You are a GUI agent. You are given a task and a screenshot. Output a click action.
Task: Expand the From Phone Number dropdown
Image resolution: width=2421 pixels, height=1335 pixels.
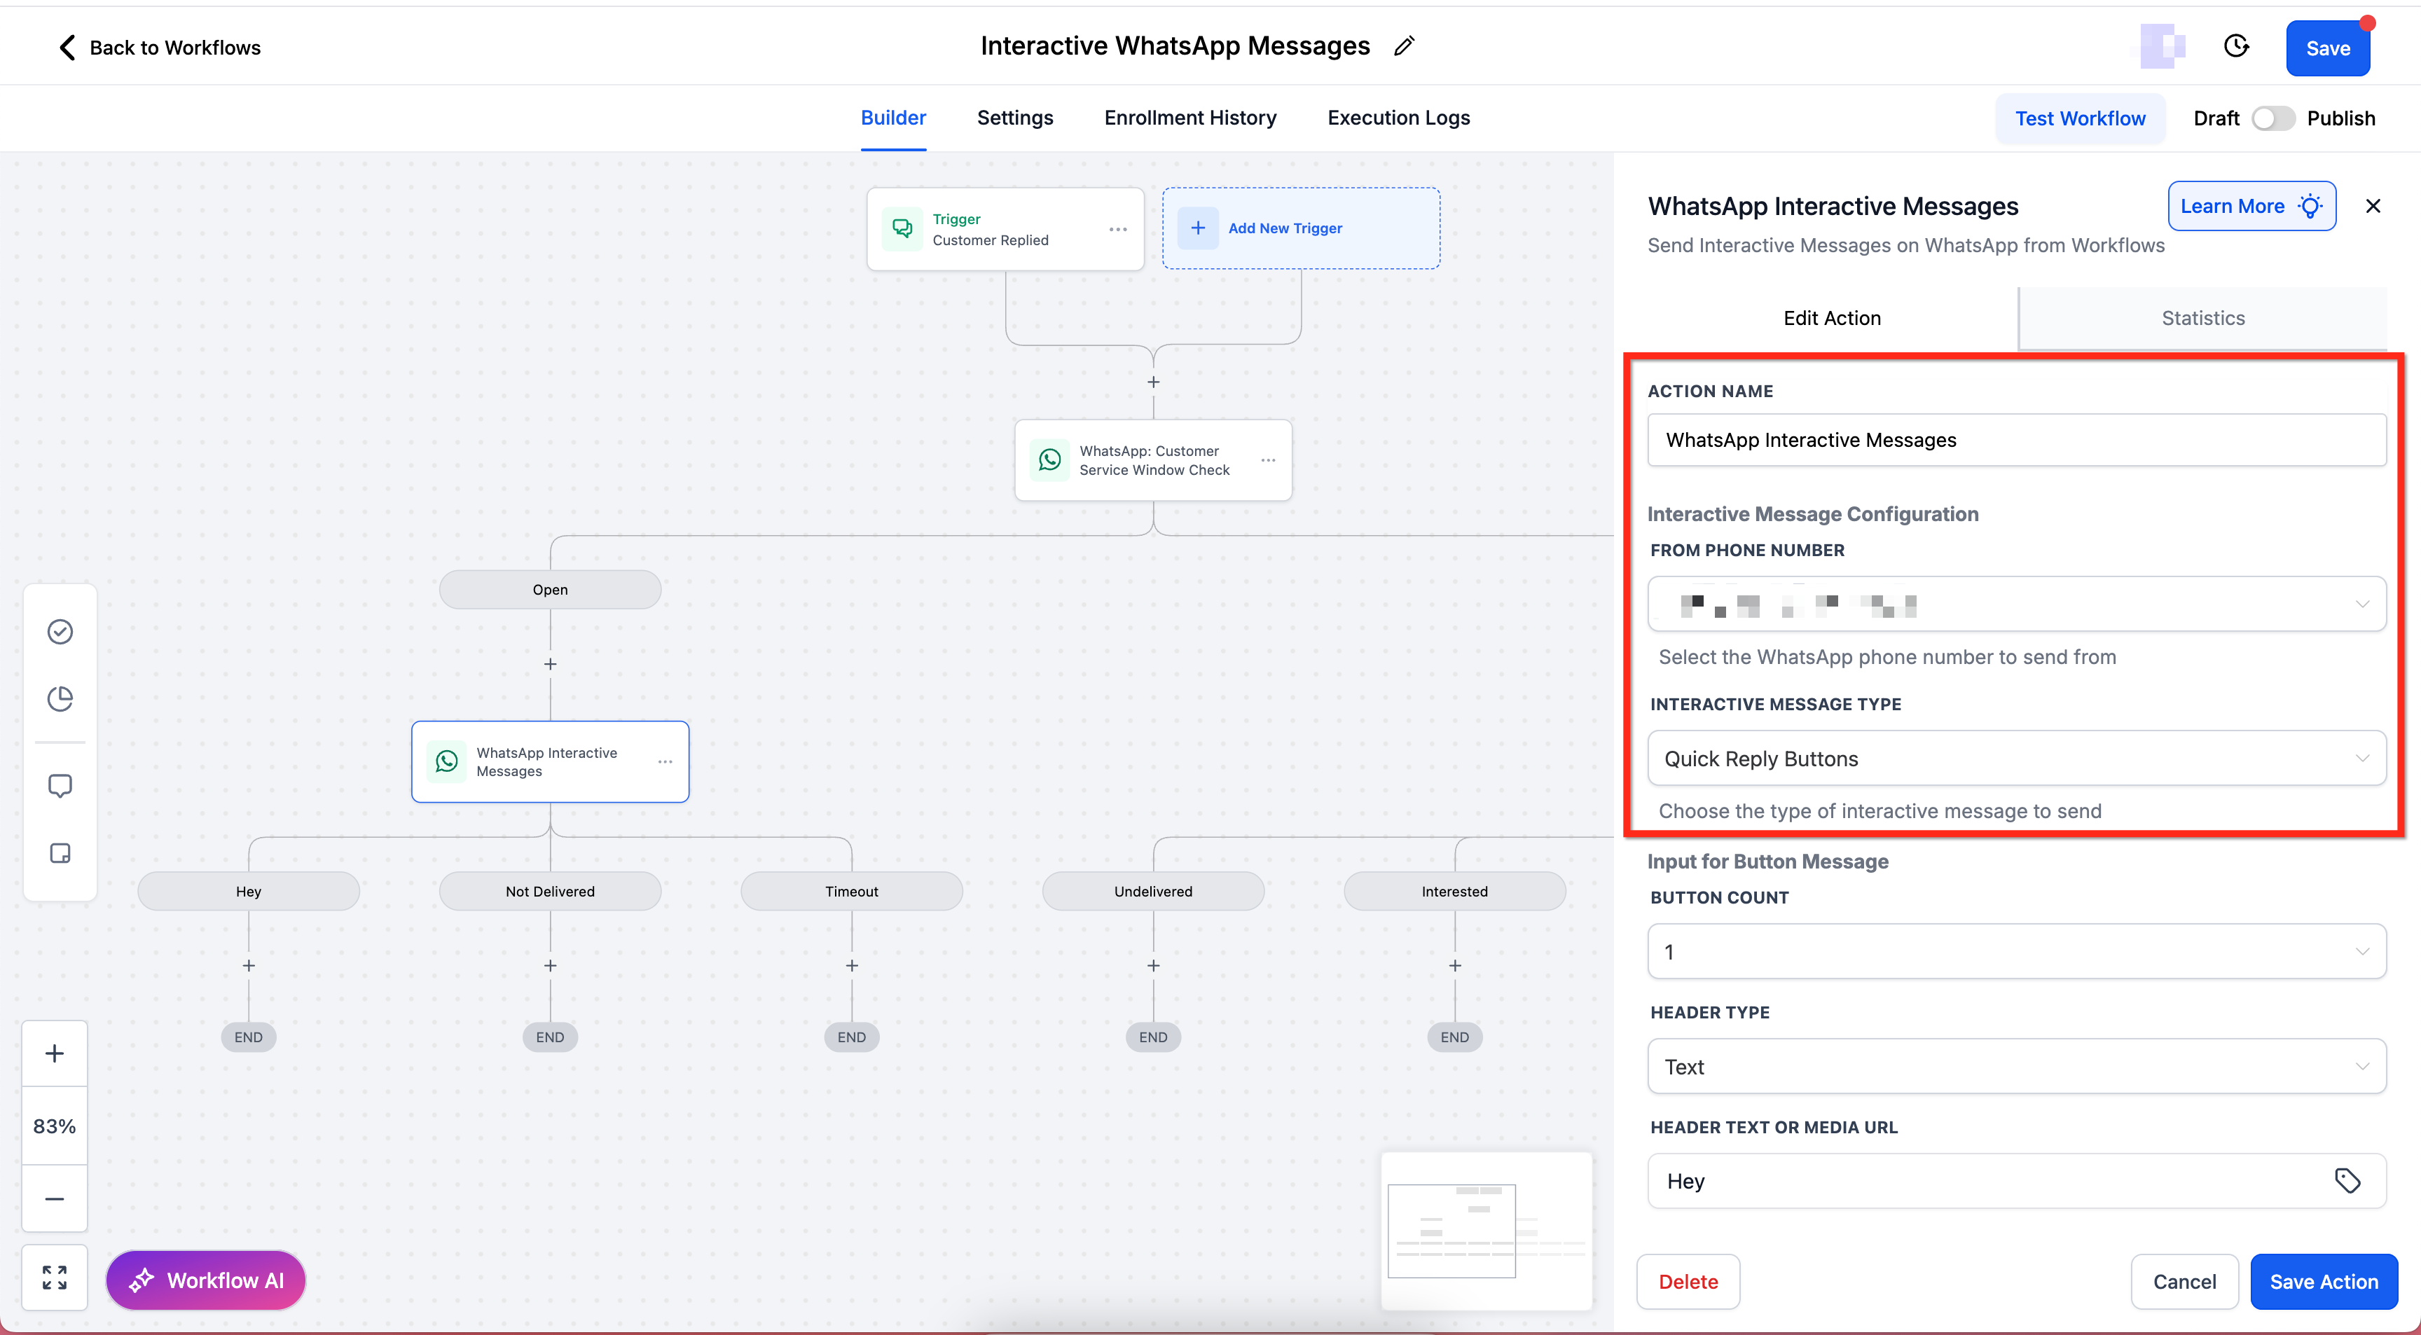(2016, 604)
